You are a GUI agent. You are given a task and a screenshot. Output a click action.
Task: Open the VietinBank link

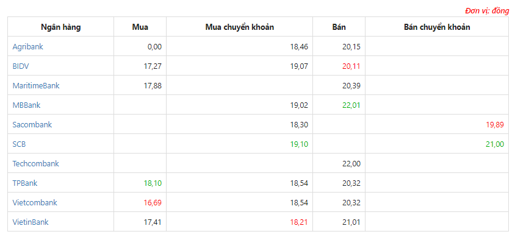coord(31,222)
